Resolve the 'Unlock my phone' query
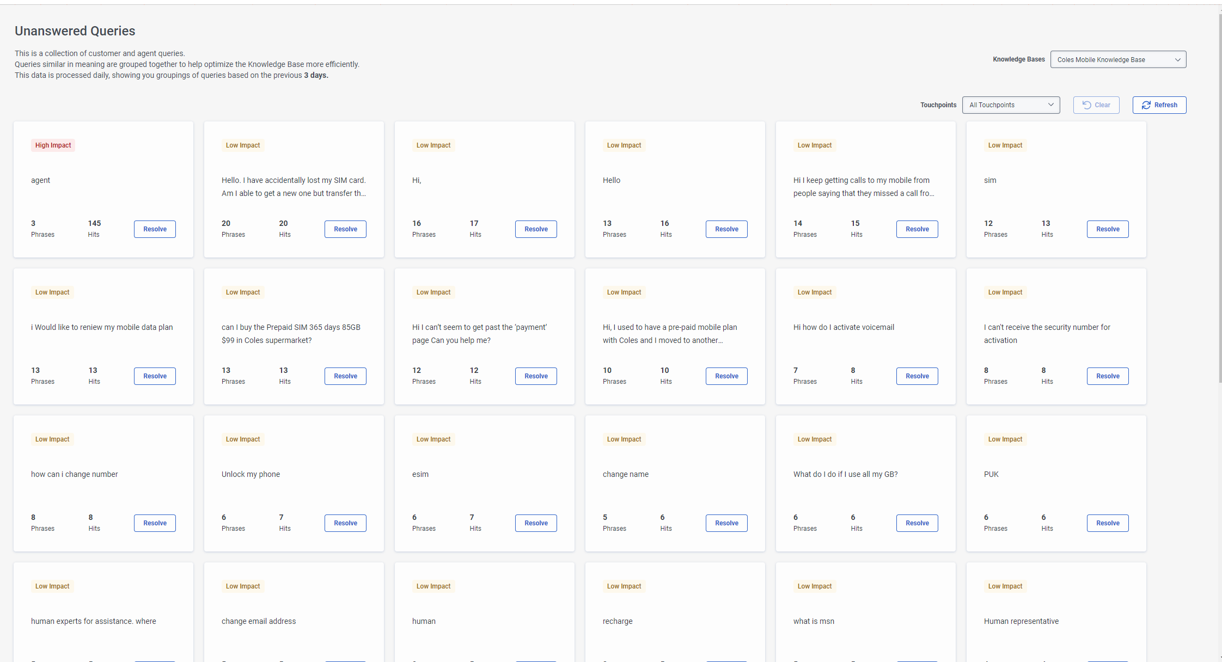 [345, 523]
